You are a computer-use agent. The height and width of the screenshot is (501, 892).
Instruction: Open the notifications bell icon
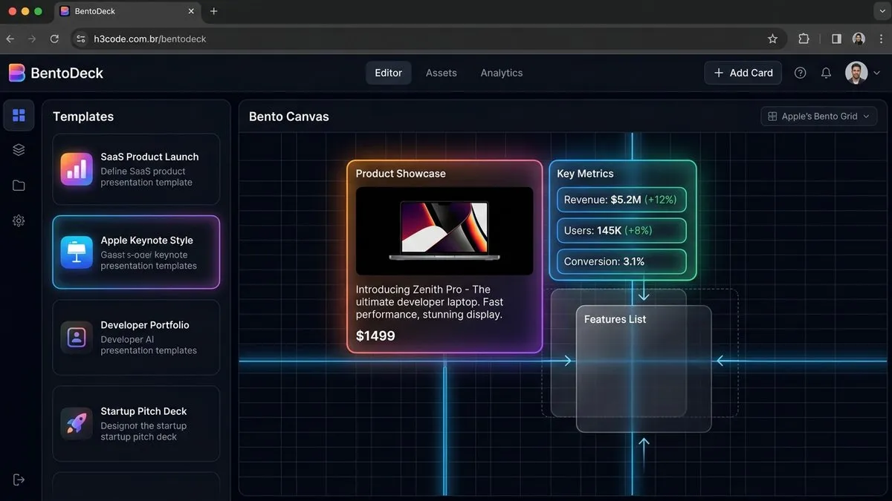pos(826,73)
